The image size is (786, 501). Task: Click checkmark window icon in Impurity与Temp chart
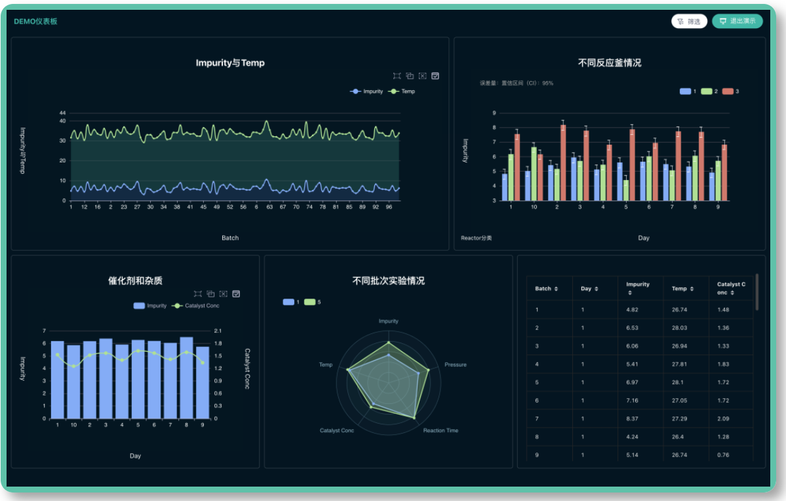coord(435,76)
